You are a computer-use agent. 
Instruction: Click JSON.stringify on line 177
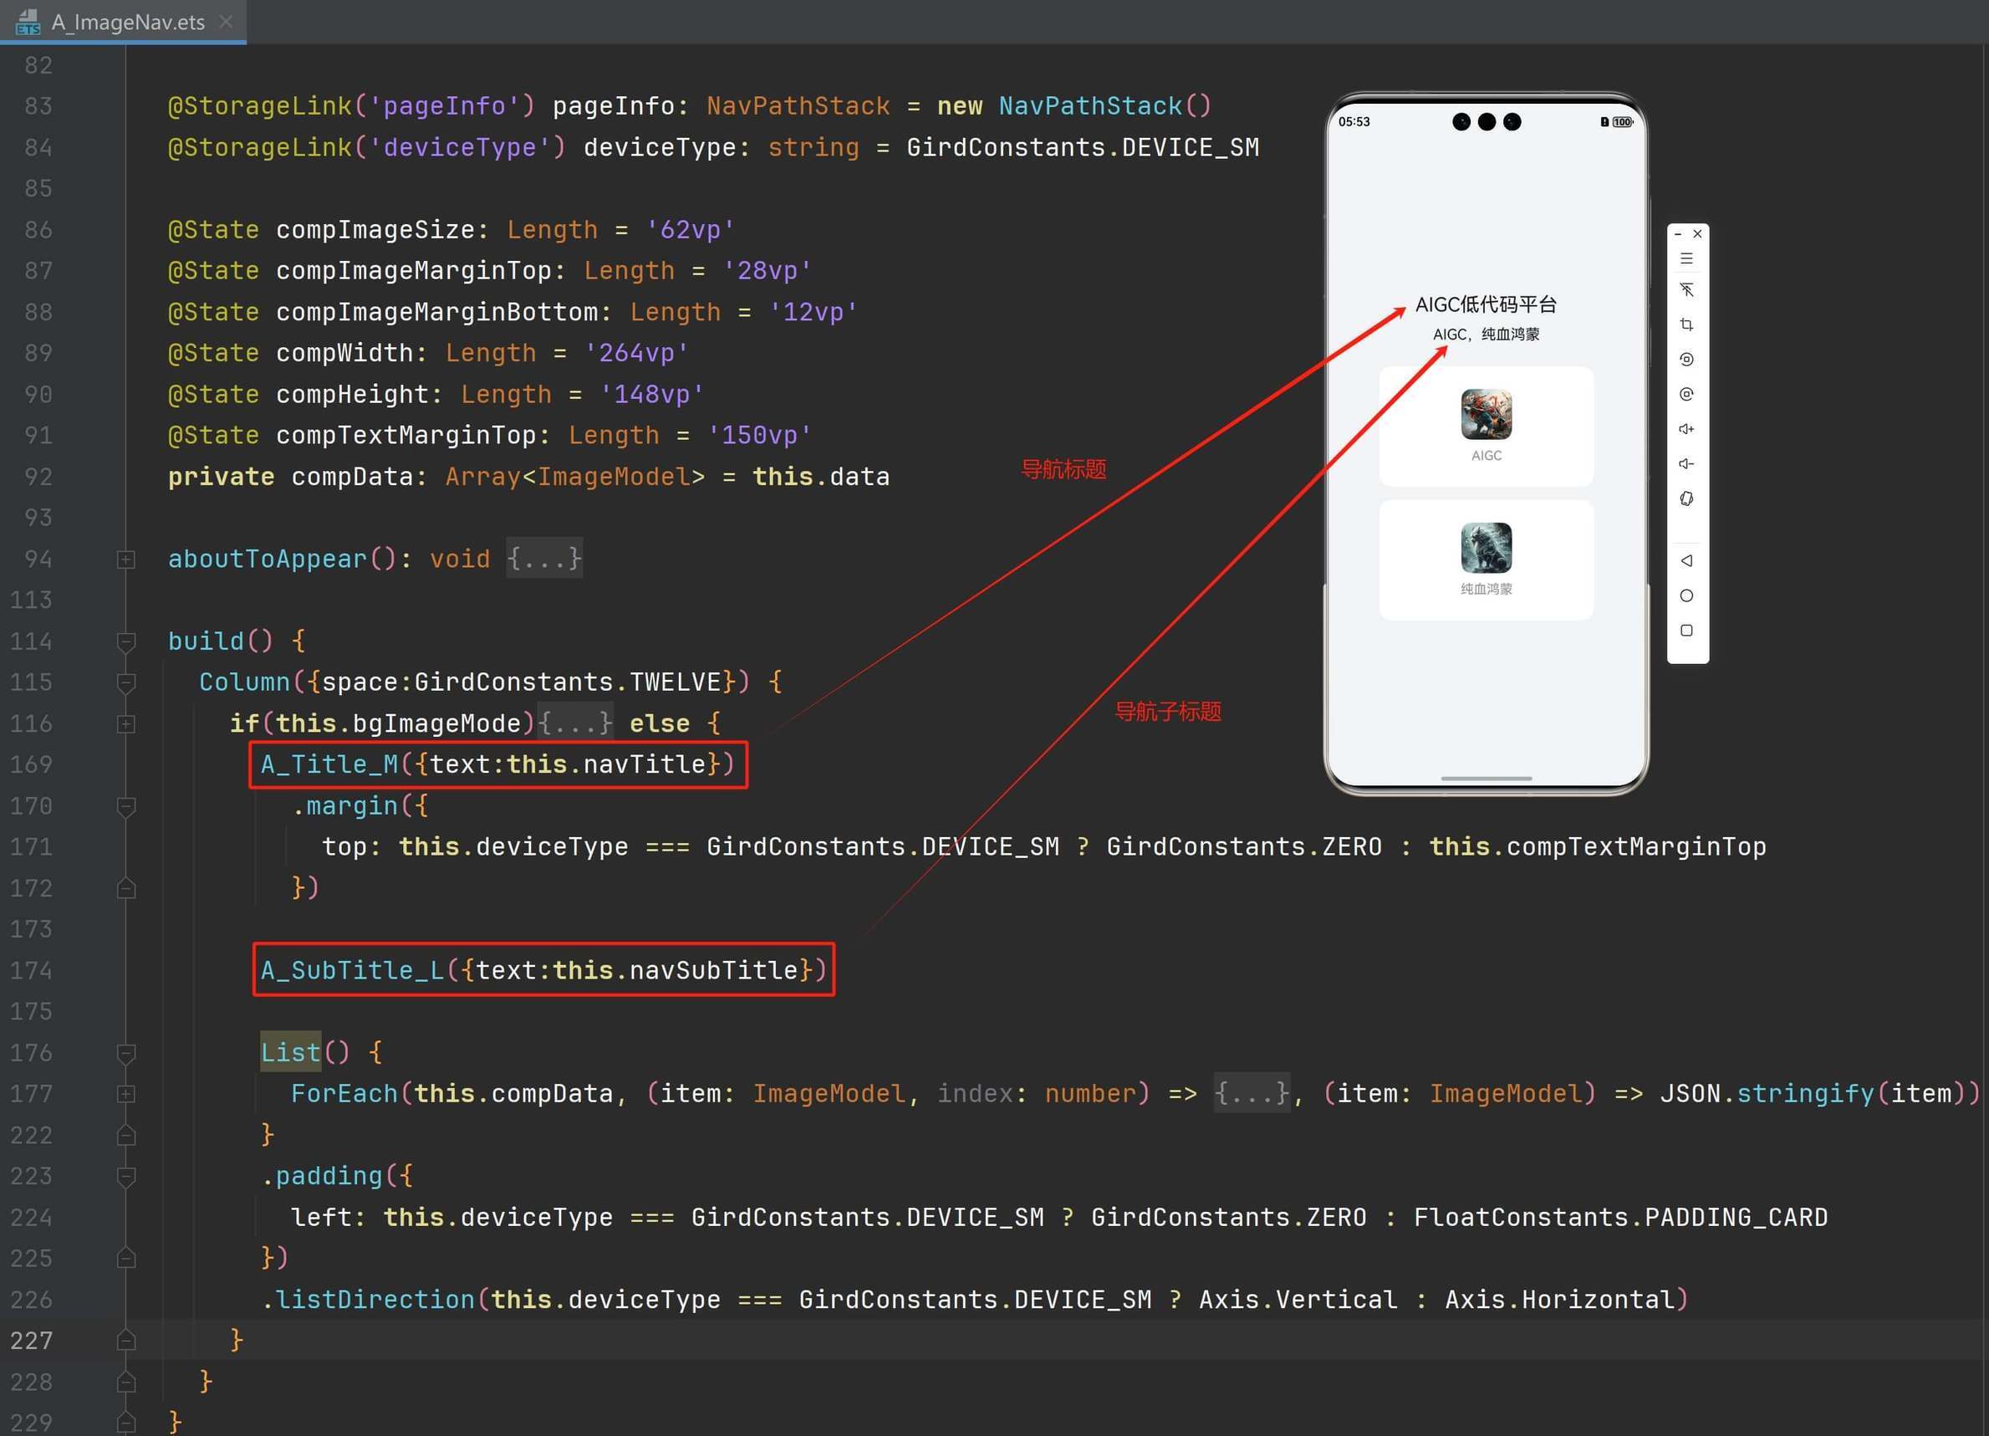point(1767,1094)
